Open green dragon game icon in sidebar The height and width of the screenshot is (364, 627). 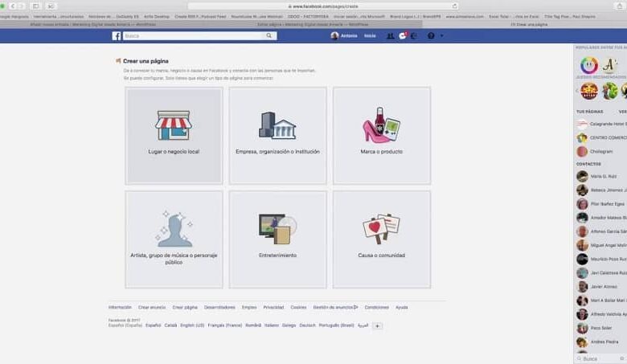click(x=610, y=91)
